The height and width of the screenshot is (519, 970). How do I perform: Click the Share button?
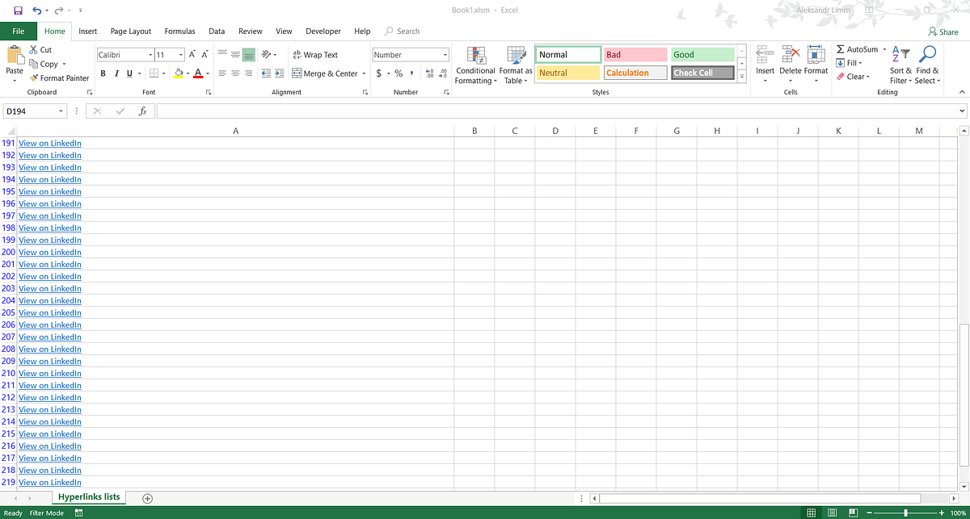click(x=943, y=31)
